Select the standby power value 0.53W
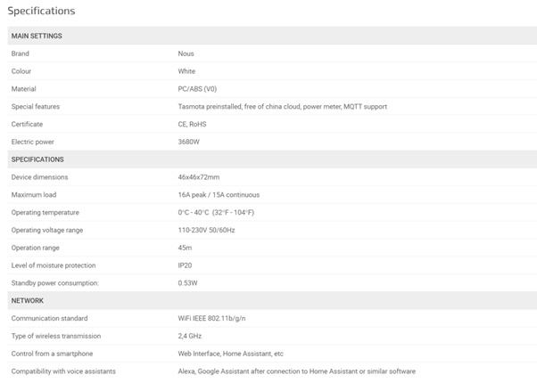This screenshot has width=537, height=383. point(188,283)
